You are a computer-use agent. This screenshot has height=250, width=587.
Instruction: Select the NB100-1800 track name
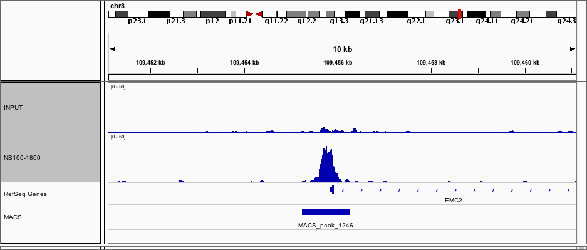point(22,158)
